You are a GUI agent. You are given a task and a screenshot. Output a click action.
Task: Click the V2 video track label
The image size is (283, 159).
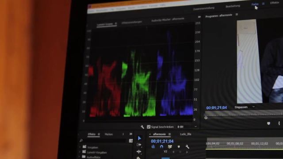165,151
